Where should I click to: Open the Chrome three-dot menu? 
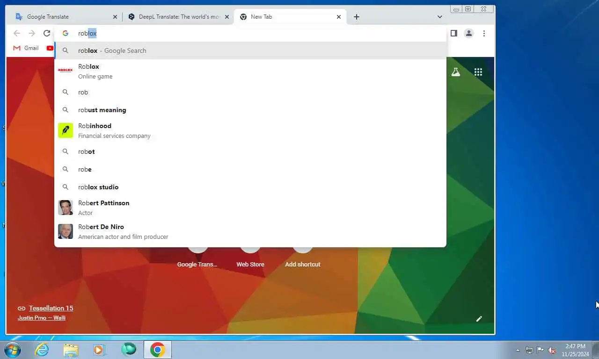pos(484,33)
